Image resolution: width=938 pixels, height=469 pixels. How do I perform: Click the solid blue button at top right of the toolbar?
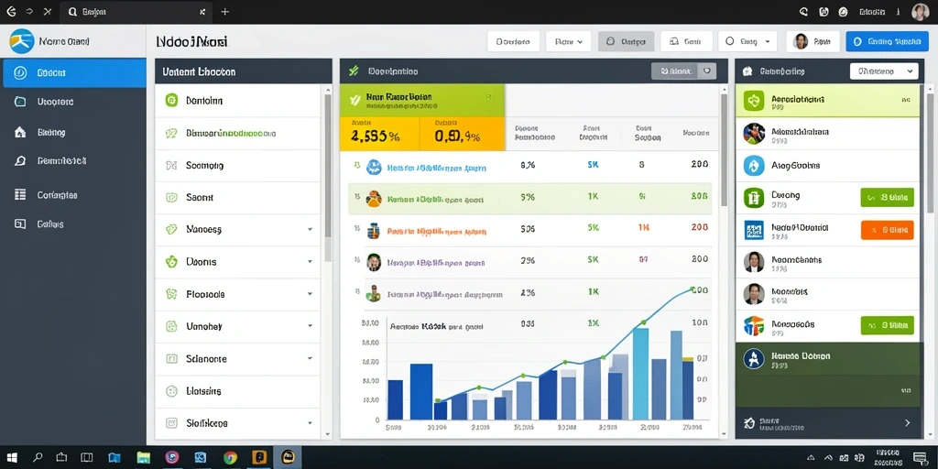pyautogui.click(x=884, y=42)
